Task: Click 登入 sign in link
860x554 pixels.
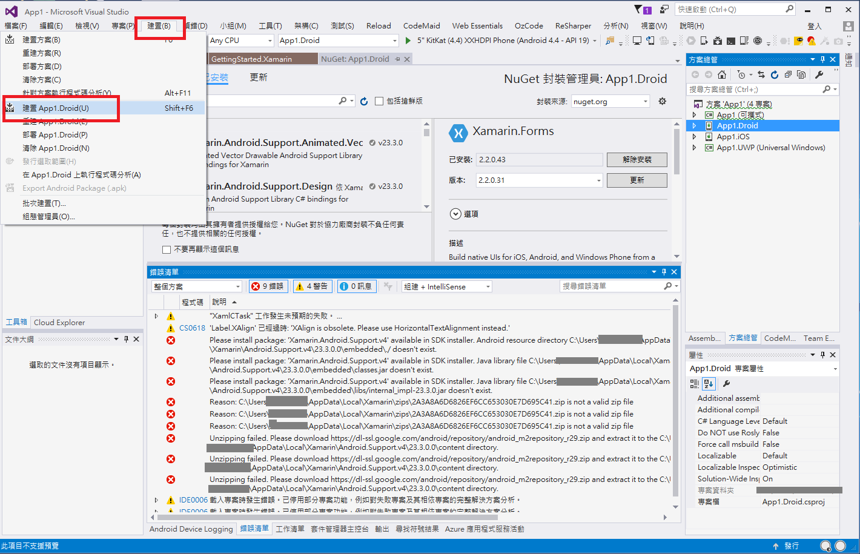Action: [x=815, y=26]
